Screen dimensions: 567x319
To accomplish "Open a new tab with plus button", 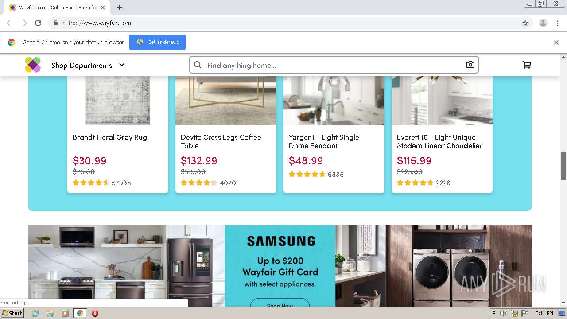I will [120, 8].
